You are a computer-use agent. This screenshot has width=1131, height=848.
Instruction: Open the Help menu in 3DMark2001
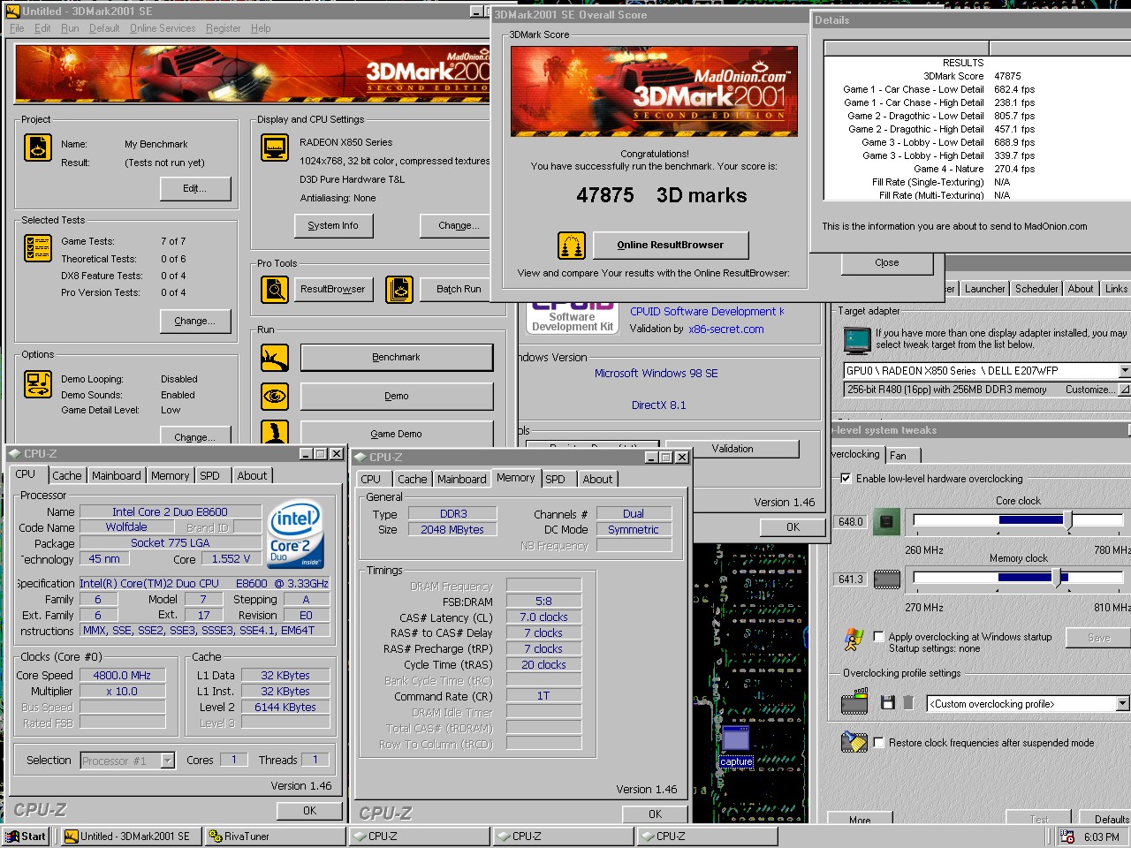(261, 28)
